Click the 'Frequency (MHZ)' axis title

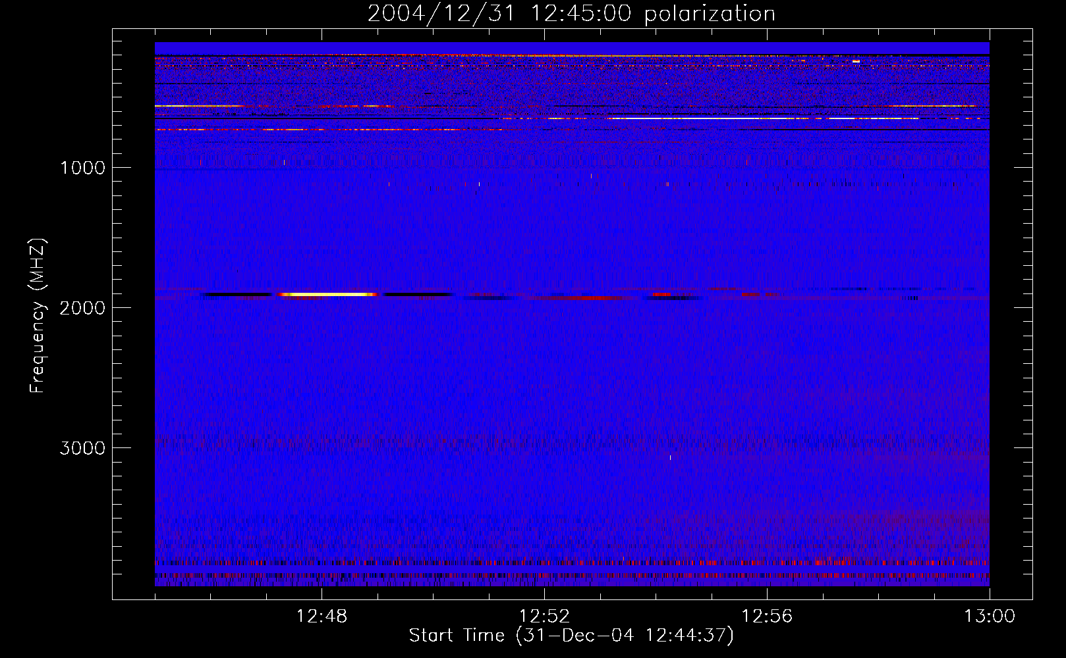(38, 316)
